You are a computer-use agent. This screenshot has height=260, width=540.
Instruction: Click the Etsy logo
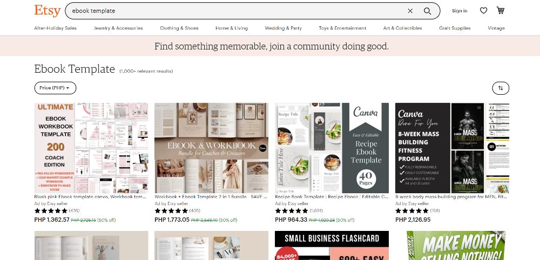[x=48, y=11]
